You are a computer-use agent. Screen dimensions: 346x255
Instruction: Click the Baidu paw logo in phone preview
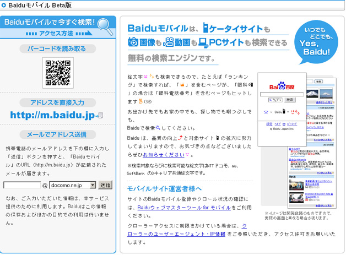point(282,86)
